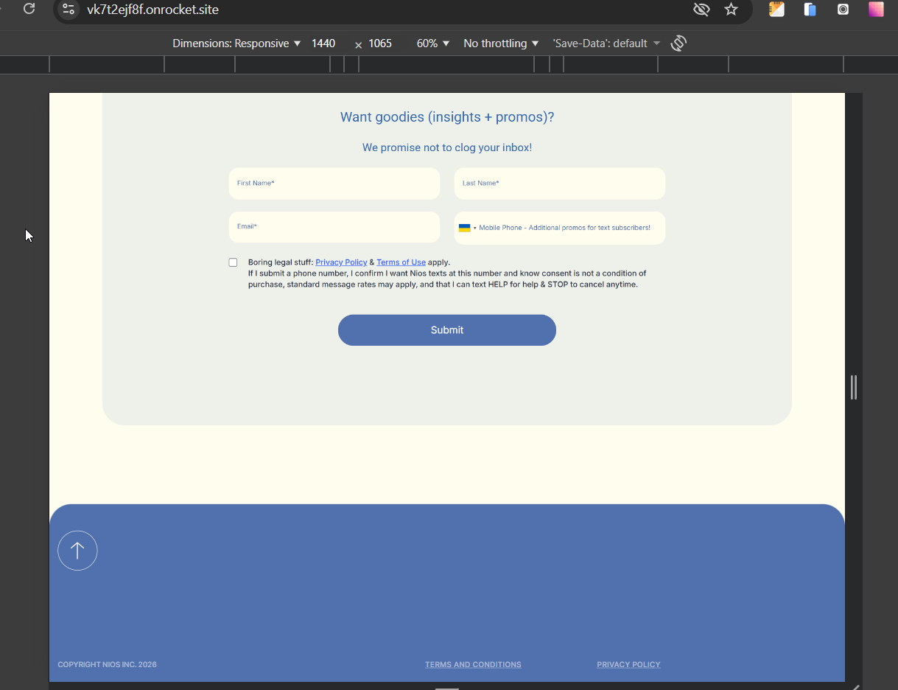Rotate device orientation icon in DevTools toolbar
898x690 pixels.
[x=678, y=43]
